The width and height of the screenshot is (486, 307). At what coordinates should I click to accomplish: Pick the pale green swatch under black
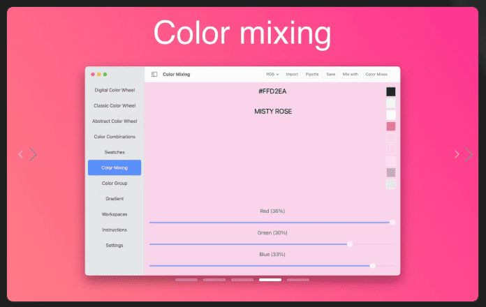point(391,103)
